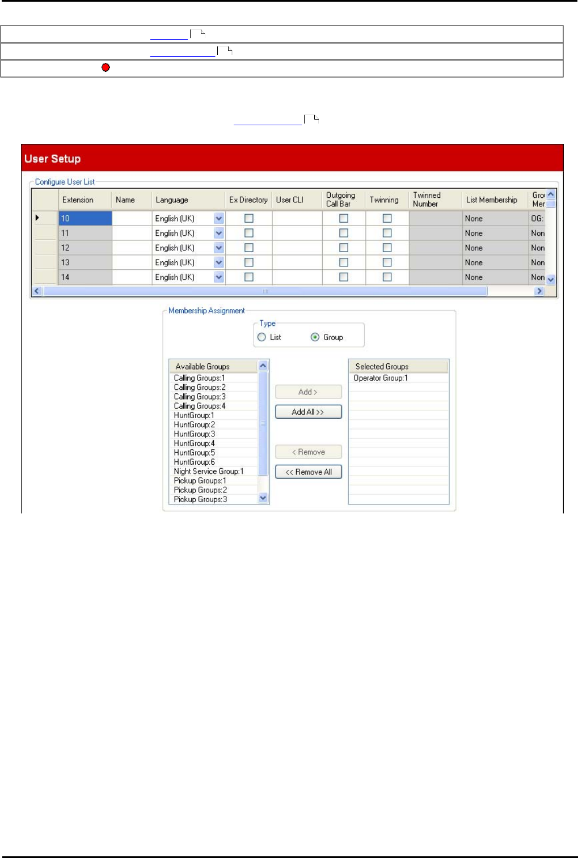
Task: Tick Ex Directory for extension 12
Action: (248, 248)
